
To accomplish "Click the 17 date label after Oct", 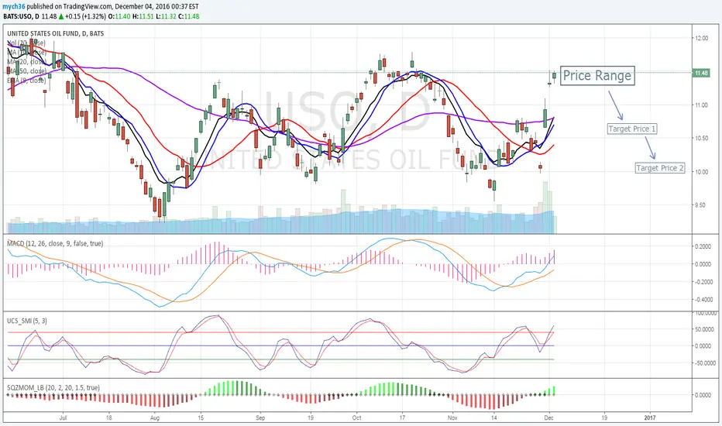I will (x=402, y=417).
